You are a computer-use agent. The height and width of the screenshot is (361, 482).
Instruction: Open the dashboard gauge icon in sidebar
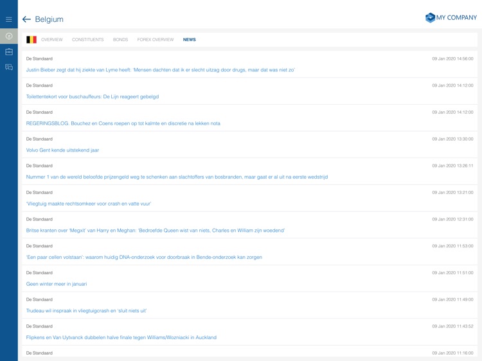click(9, 36)
